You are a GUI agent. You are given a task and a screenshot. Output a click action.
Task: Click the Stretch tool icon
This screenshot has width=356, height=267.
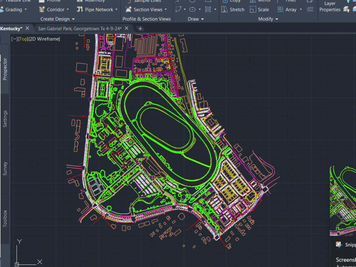(224, 9)
